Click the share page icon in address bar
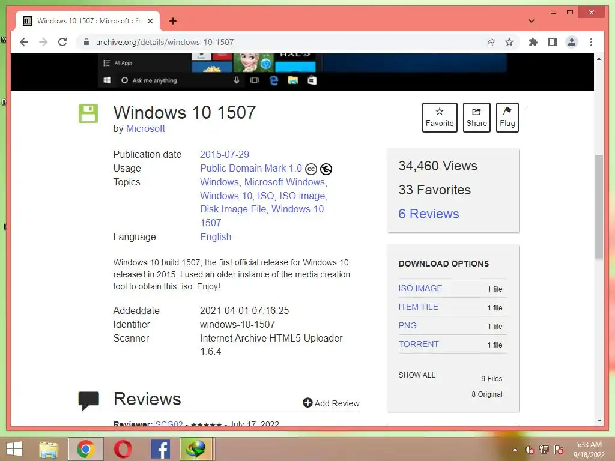The height and width of the screenshot is (461, 615). click(490, 43)
